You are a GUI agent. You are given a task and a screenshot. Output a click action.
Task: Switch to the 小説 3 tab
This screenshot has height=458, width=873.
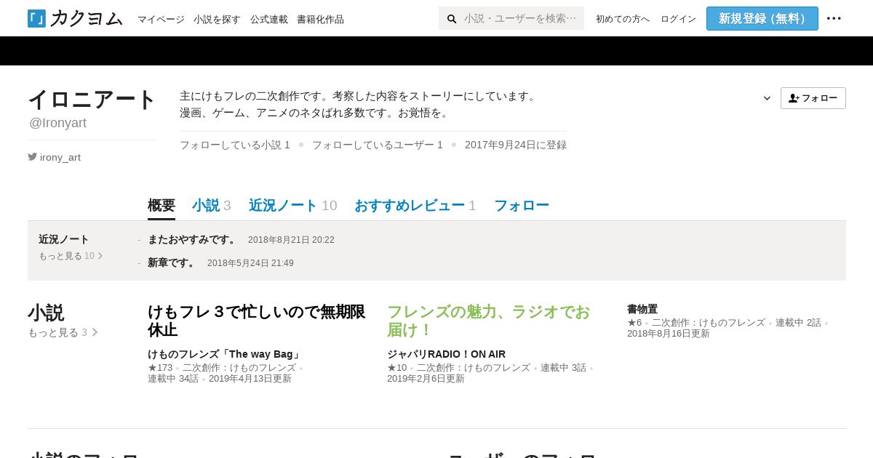coord(212,206)
